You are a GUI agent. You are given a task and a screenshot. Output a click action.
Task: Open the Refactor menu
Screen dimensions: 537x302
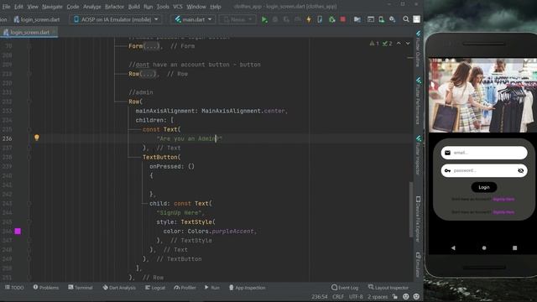[114, 7]
